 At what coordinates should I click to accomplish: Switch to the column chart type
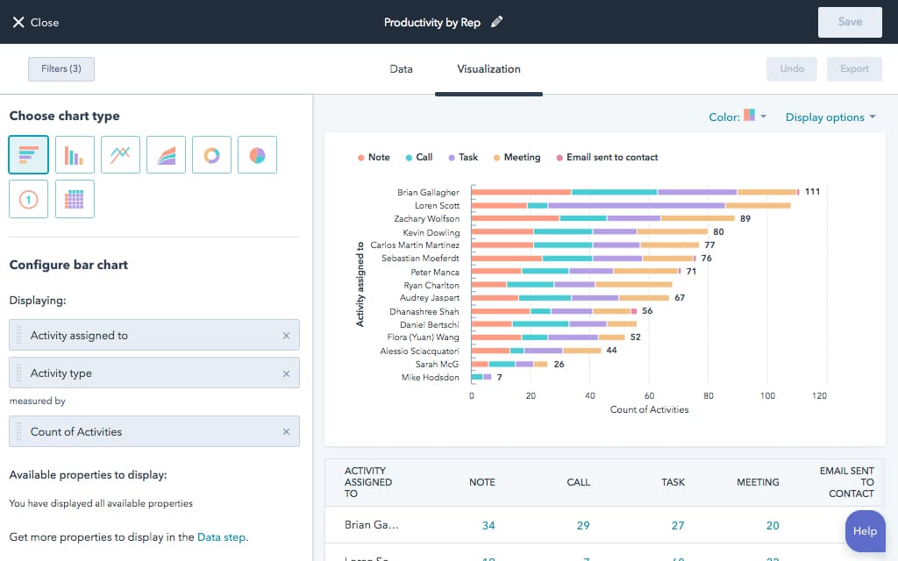point(75,154)
